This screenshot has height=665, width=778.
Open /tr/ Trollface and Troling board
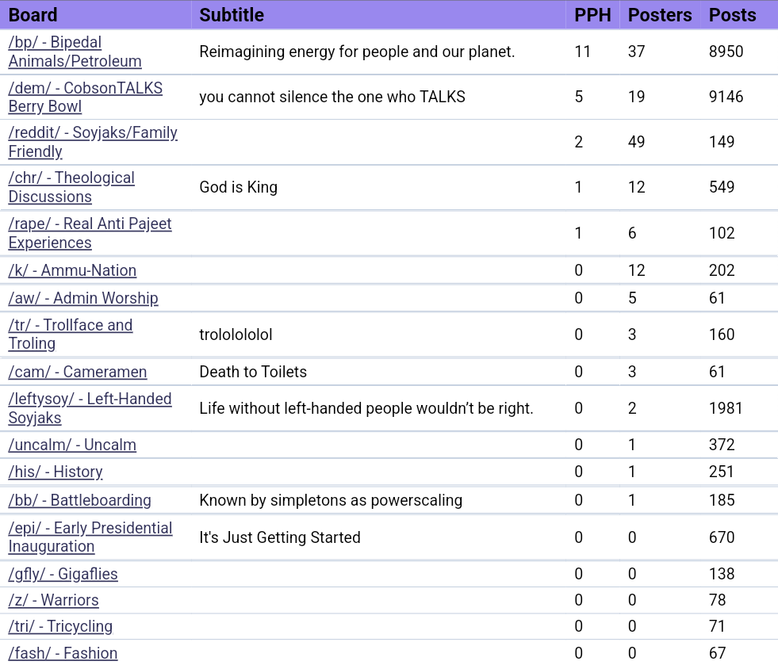coord(71,334)
